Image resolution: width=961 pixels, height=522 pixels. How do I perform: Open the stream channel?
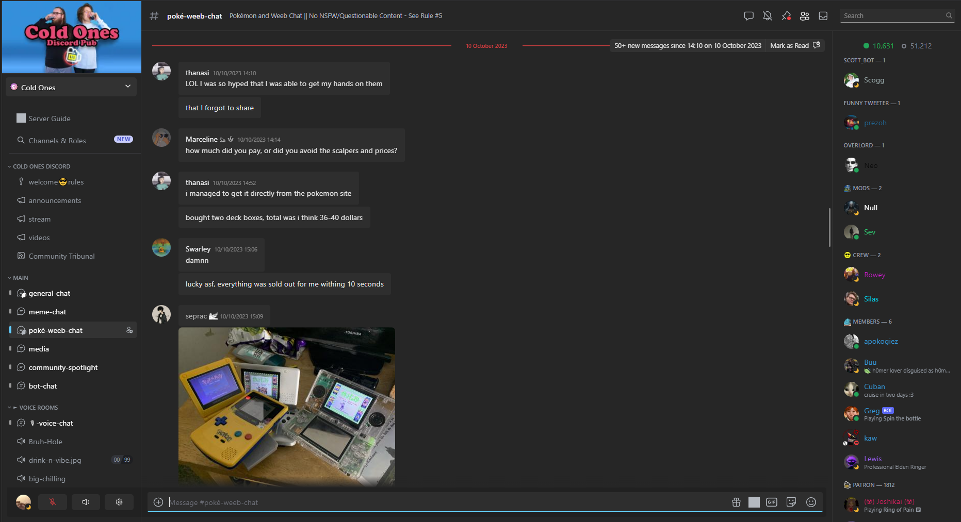click(73, 219)
